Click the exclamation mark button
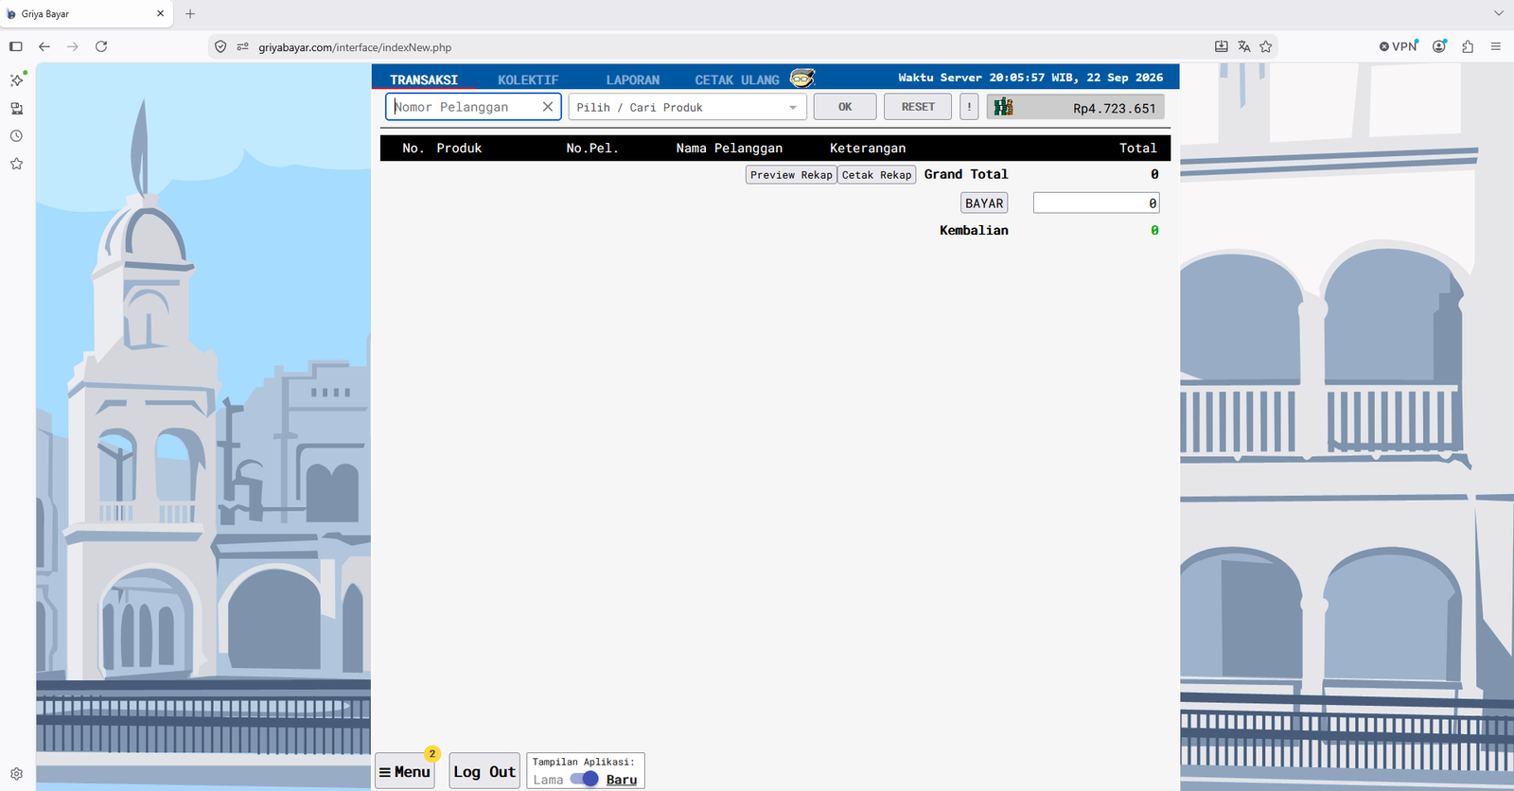The image size is (1514, 791). click(x=969, y=107)
